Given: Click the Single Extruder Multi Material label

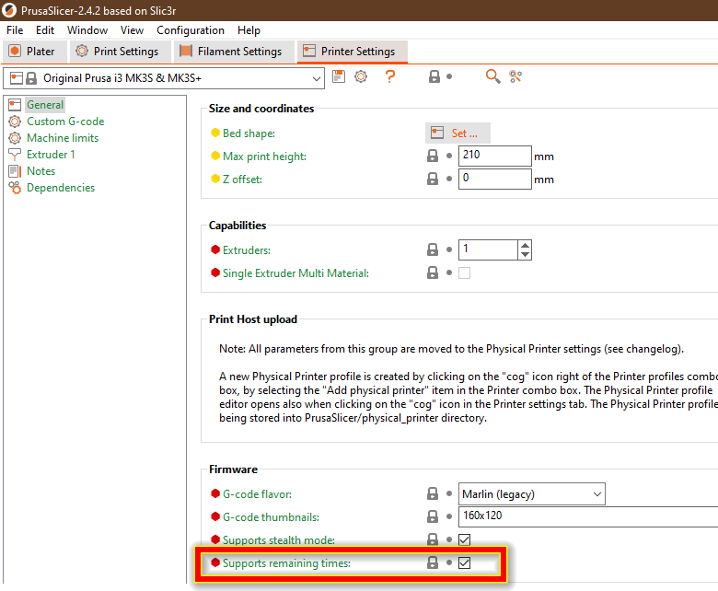Looking at the screenshot, I should coord(295,272).
